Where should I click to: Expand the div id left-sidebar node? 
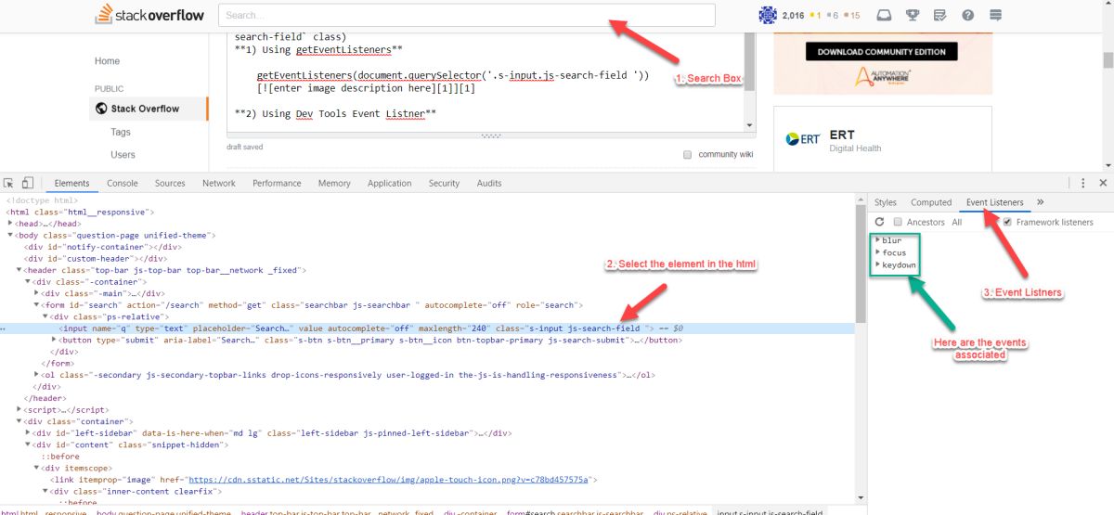(x=28, y=432)
